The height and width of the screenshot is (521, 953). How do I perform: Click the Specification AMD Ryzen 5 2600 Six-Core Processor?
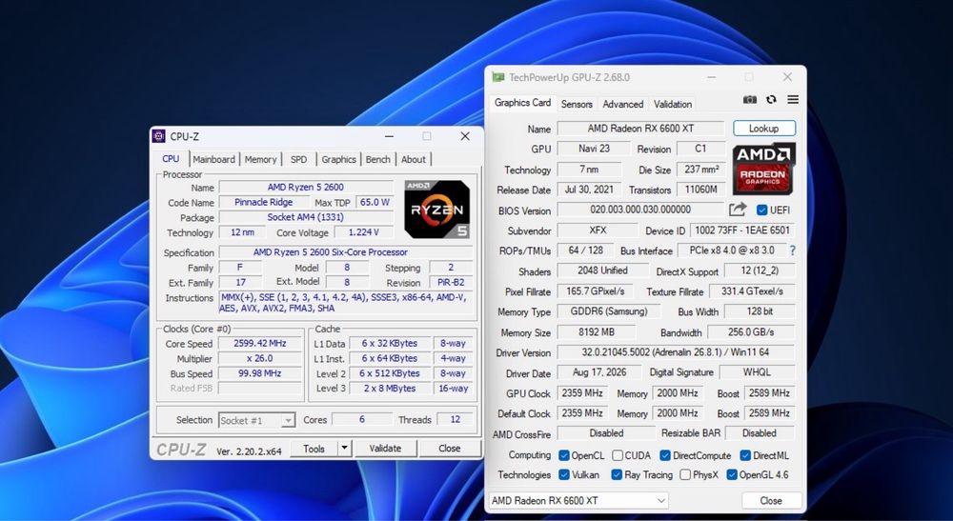[347, 252]
